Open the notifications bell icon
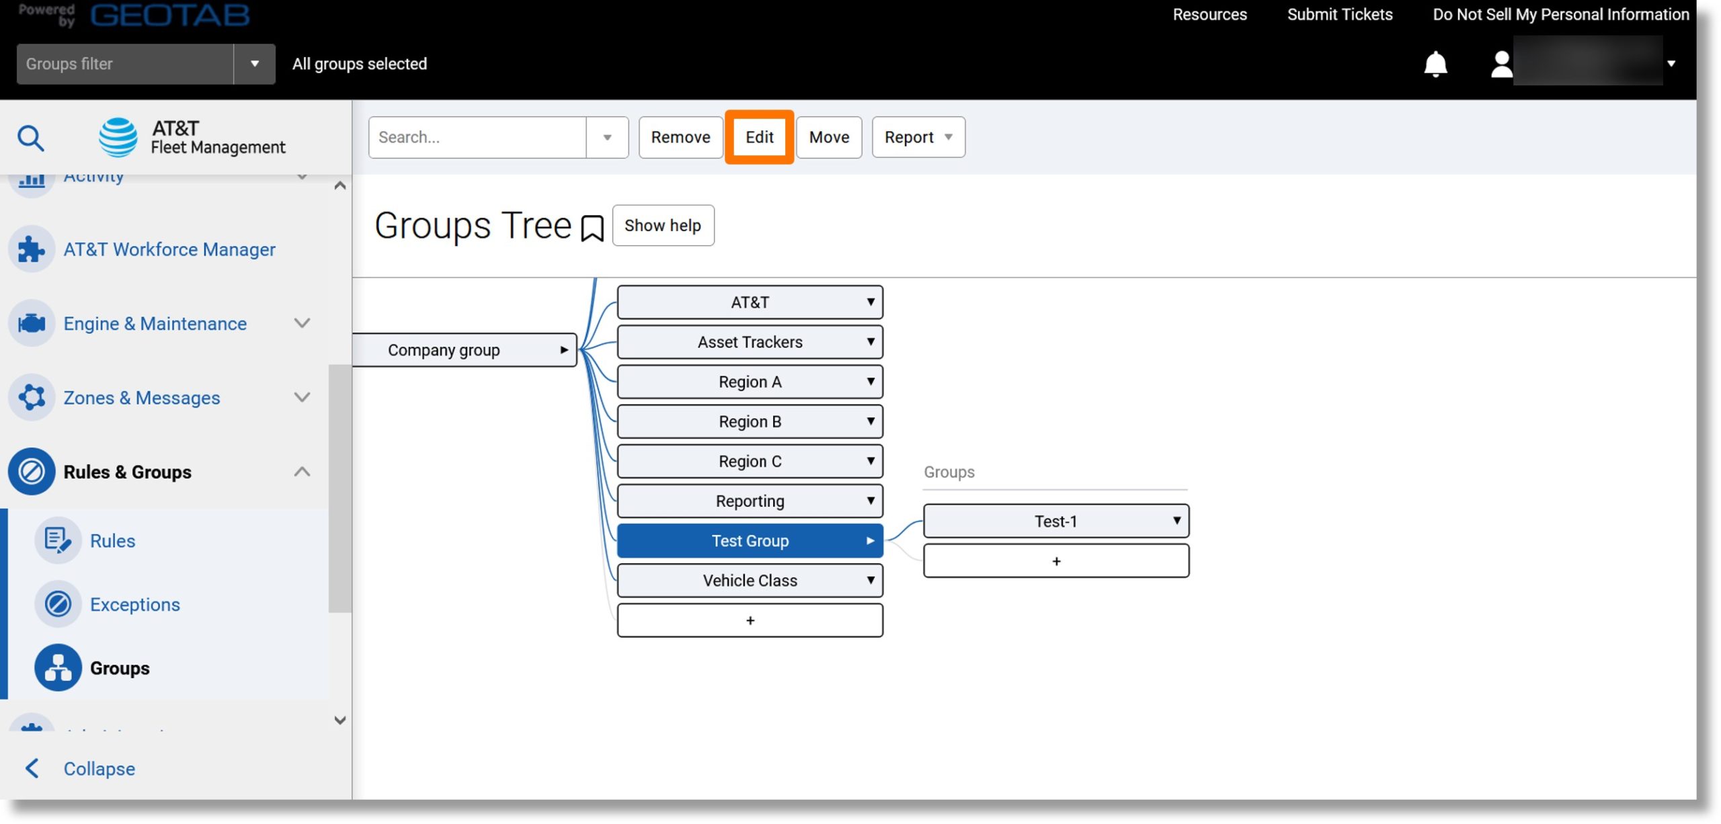 pyautogui.click(x=1435, y=64)
